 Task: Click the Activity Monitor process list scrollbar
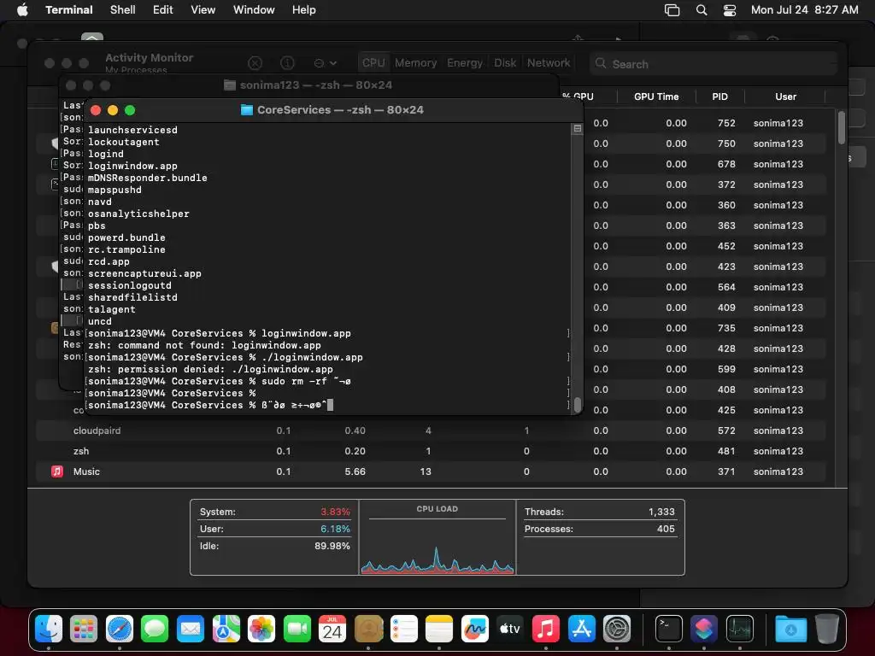tap(841, 128)
